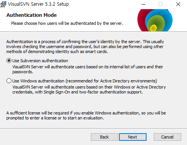Click the Authentication Mode heading
Viewport: 187px width, 145px height.
(x=31, y=15)
